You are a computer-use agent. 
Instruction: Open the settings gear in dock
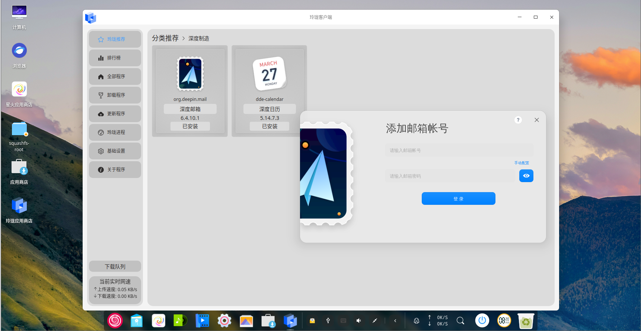(x=224, y=321)
